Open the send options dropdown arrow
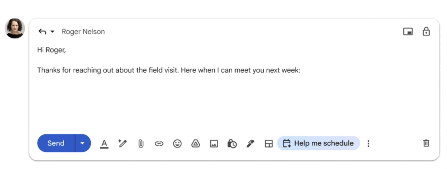Screen dimensions: 447x169 tap(83, 143)
